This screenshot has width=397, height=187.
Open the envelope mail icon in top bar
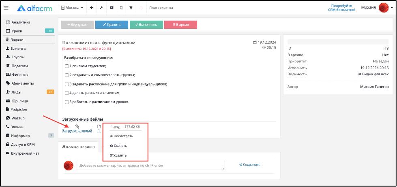coord(112,8)
